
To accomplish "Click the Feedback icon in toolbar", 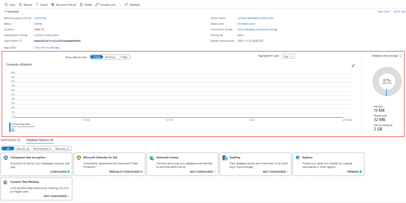I will click(x=126, y=5).
